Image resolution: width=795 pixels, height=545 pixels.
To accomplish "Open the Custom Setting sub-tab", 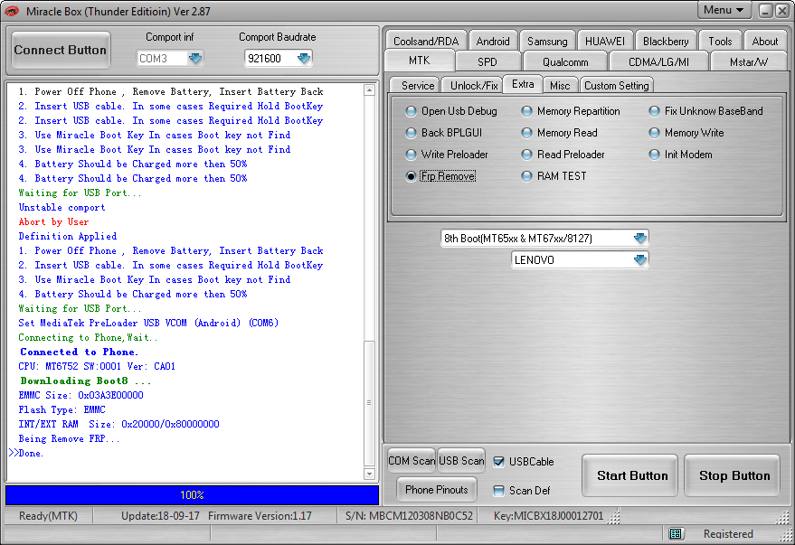I will (617, 86).
